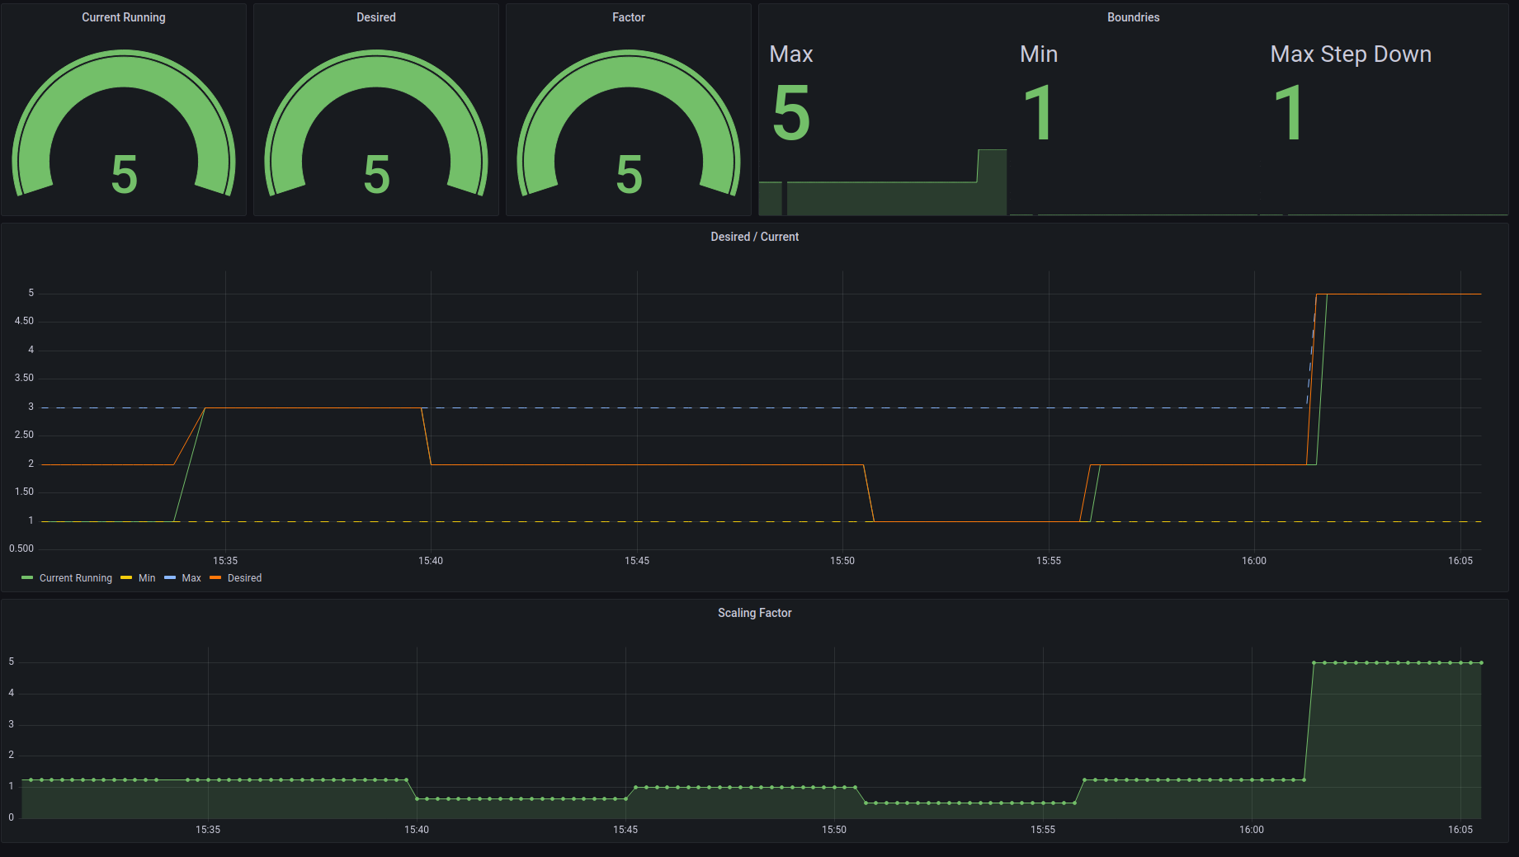Screen dimensions: 1519x857
Task: Click the Min stat value 1
Action: [1038, 113]
